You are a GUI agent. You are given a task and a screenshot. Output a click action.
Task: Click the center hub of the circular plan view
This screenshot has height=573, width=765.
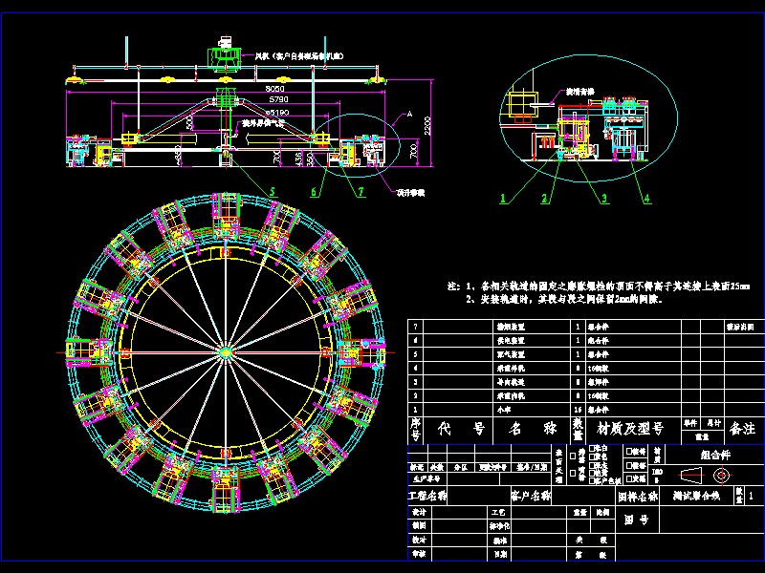pyautogui.click(x=225, y=352)
